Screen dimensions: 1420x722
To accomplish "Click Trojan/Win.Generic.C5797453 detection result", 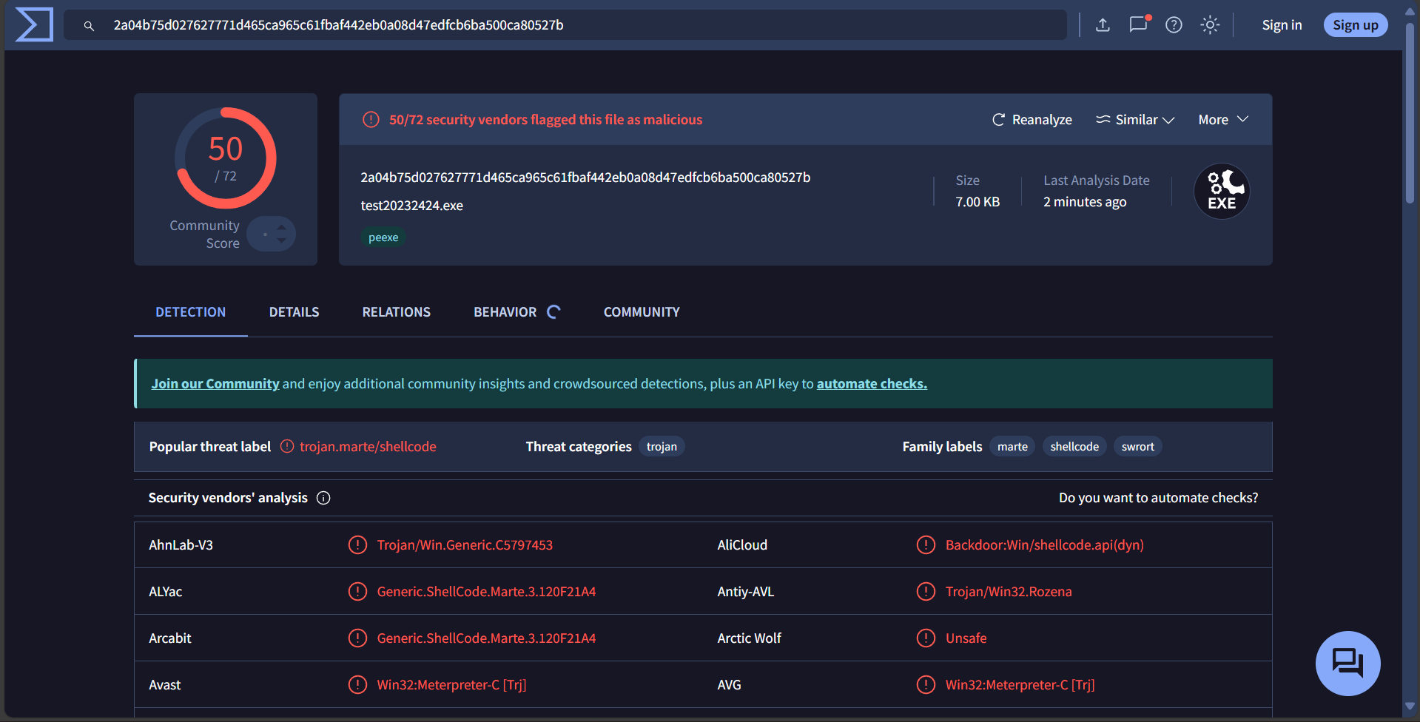I will [x=465, y=545].
